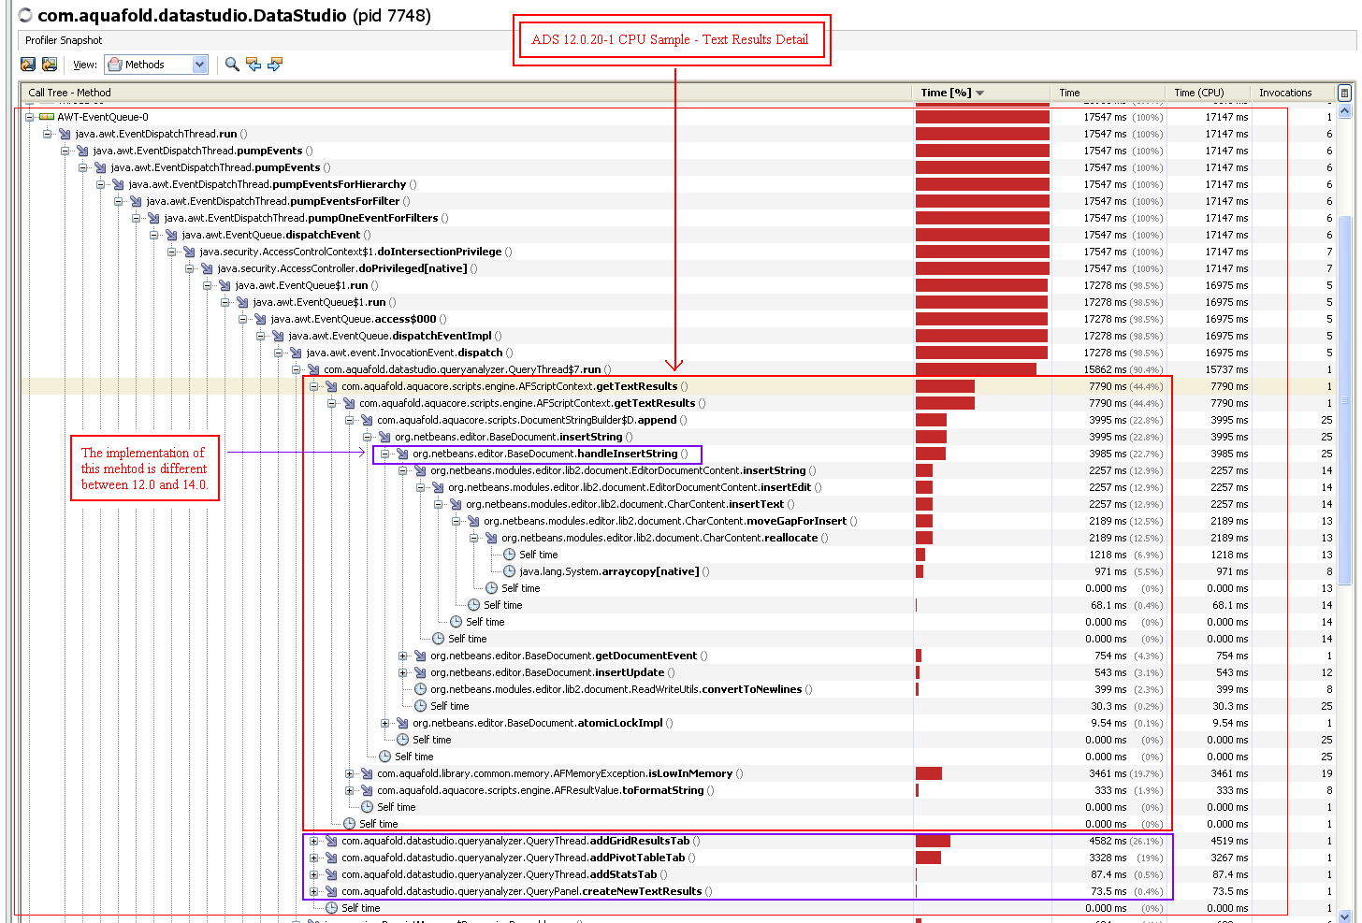Screen dimensions: 1362x923
Task: Click the AWT-EventQueue-0 thread icon
Action: 47,117
